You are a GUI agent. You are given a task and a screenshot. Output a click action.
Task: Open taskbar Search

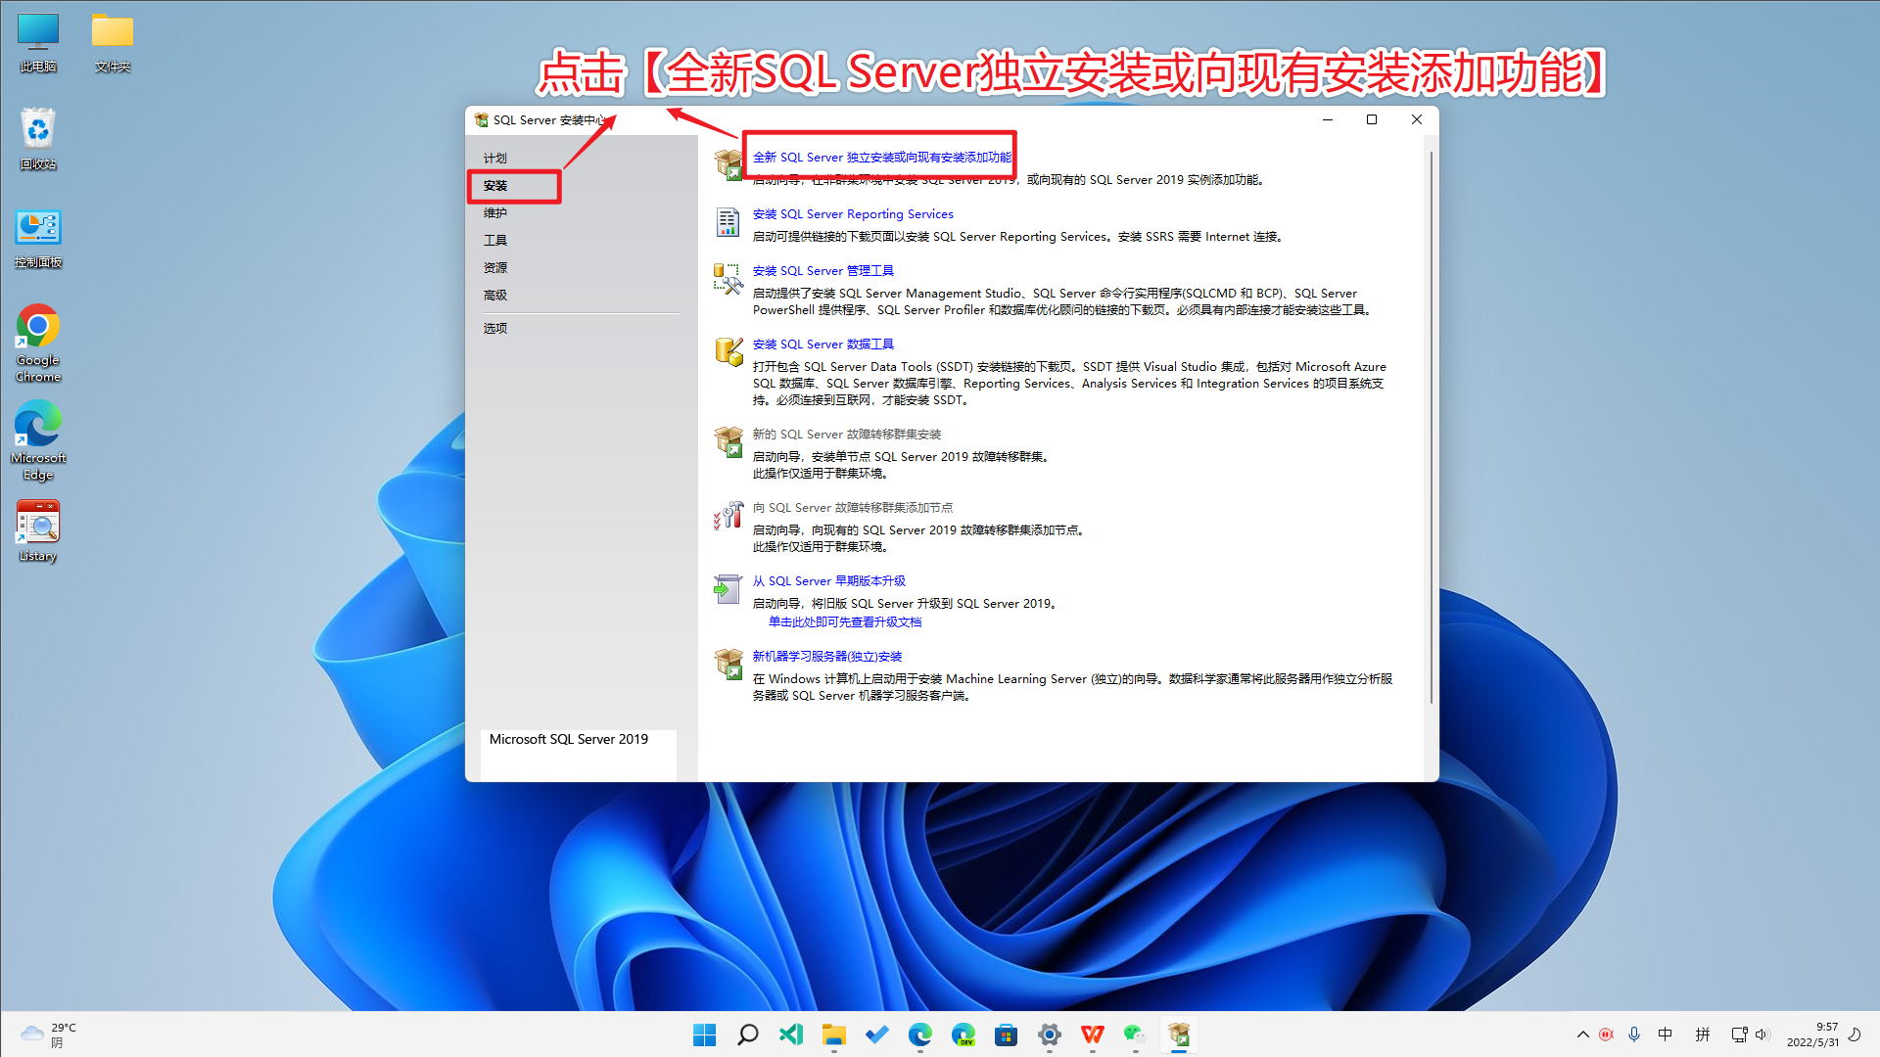[747, 1034]
